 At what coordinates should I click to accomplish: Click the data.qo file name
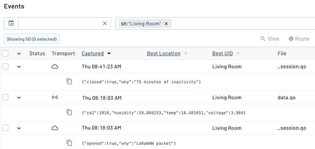click(x=287, y=98)
